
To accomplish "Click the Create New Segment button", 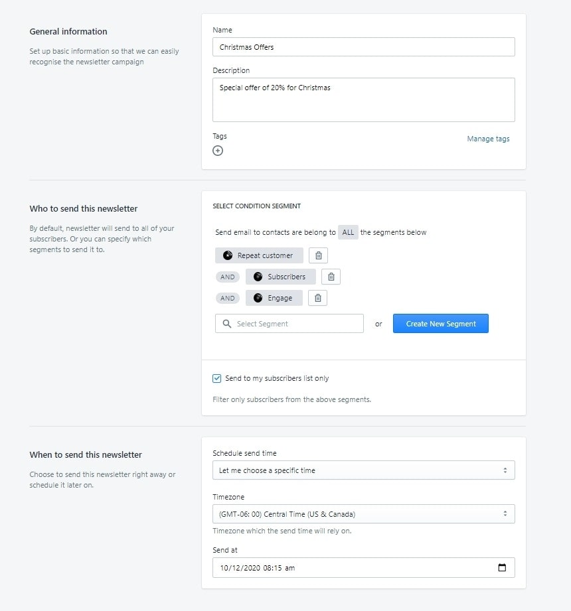I will [440, 324].
